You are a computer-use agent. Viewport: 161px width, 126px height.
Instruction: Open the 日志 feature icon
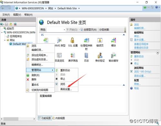[86, 55]
